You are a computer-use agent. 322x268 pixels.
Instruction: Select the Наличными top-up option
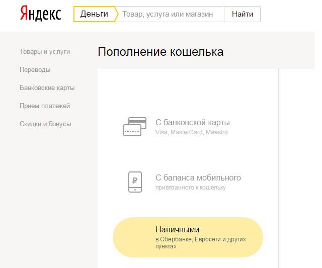click(188, 237)
